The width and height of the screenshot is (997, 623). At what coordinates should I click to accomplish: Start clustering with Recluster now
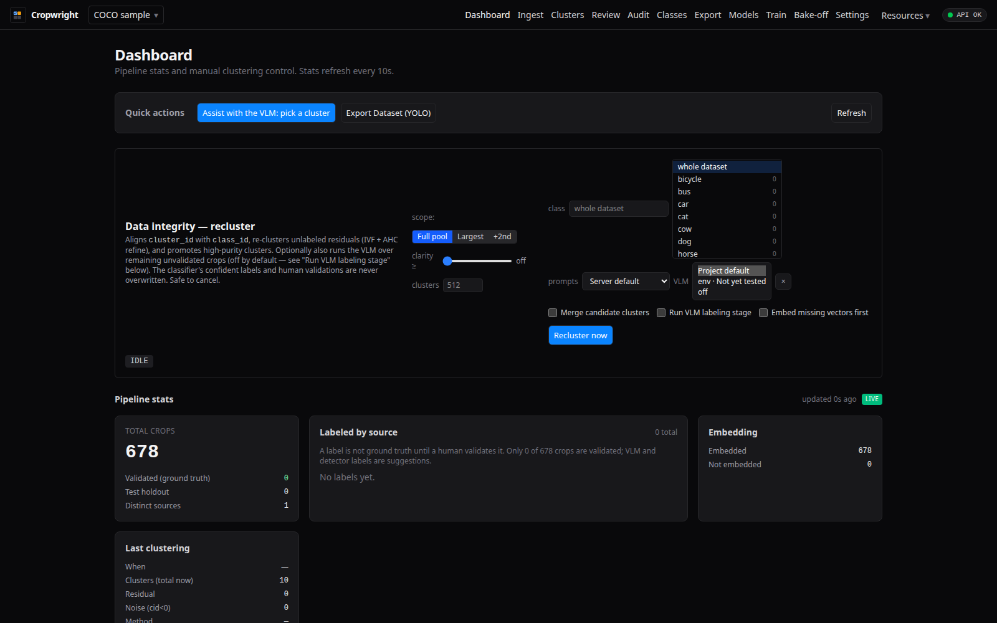pyautogui.click(x=580, y=335)
